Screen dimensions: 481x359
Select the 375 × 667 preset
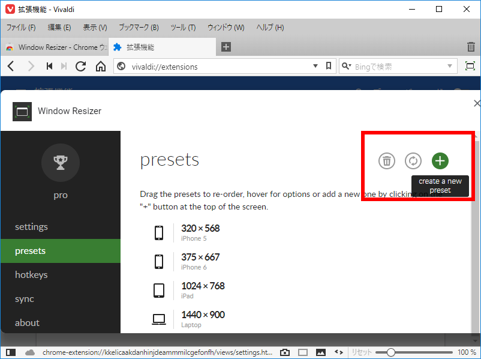[x=200, y=257]
